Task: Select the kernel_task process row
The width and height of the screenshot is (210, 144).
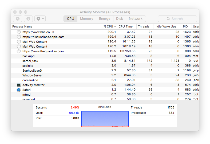Action: [x=105, y=61]
